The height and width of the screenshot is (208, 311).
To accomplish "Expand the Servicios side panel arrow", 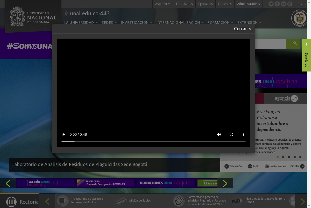I will (x=307, y=44).
